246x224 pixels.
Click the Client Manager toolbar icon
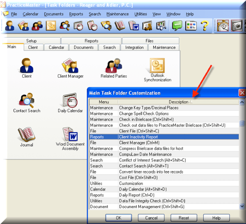pyautogui.click(x=23, y=25)
